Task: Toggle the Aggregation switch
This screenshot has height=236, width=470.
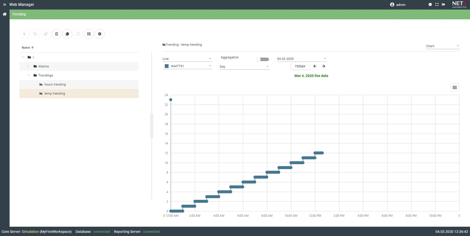Action: coord(263,59)
